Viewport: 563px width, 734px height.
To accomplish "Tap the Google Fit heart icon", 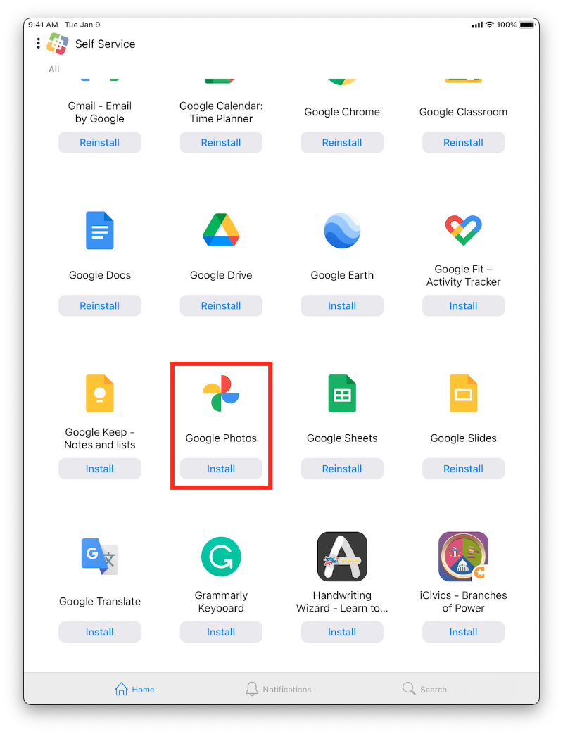I will click(x=463, y=230).
